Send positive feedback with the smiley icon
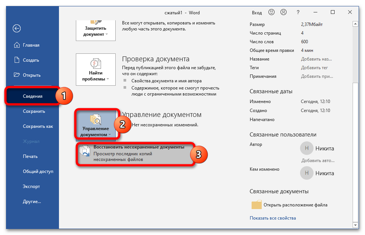The height and width of the screenshot is (235, 365). tap(271, 12)
